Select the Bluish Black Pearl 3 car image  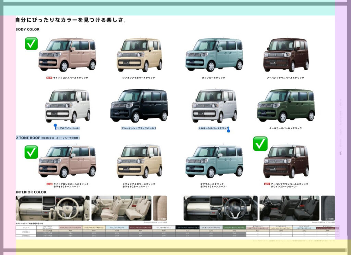[x=139, y=106]
